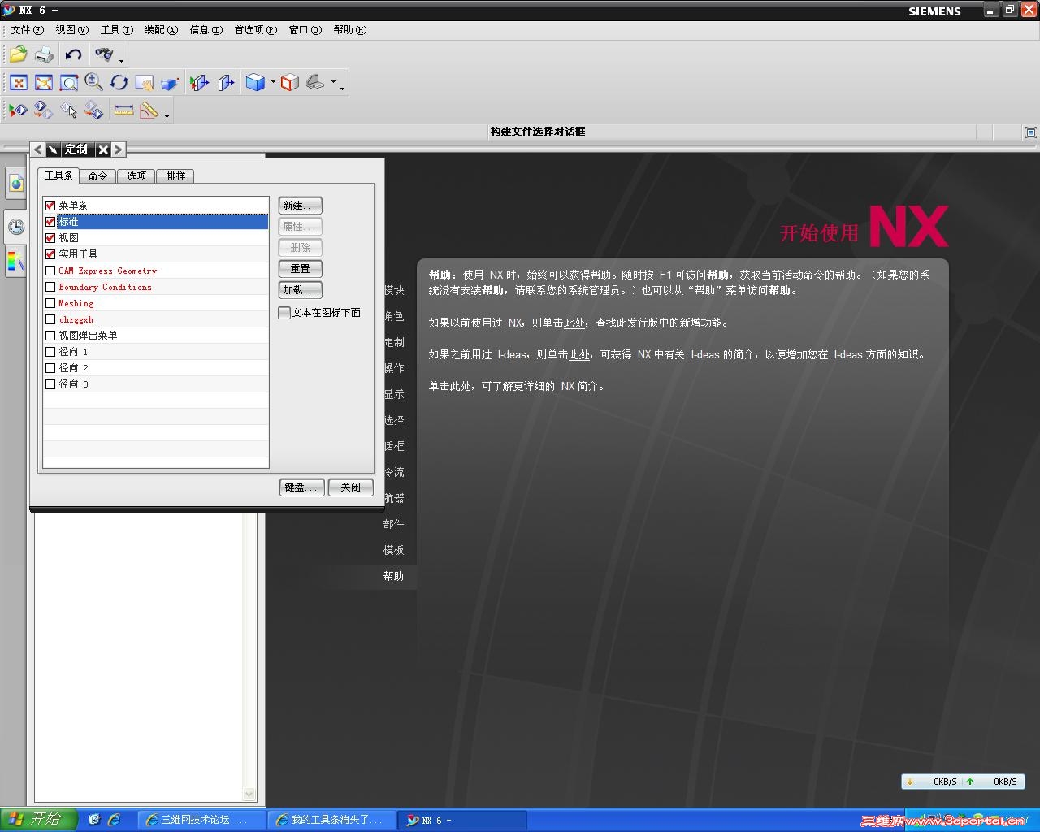Viewport: 1040px width, 832px height.
Task: Click the Edit Work Section icon
Action: pos(199,82)
